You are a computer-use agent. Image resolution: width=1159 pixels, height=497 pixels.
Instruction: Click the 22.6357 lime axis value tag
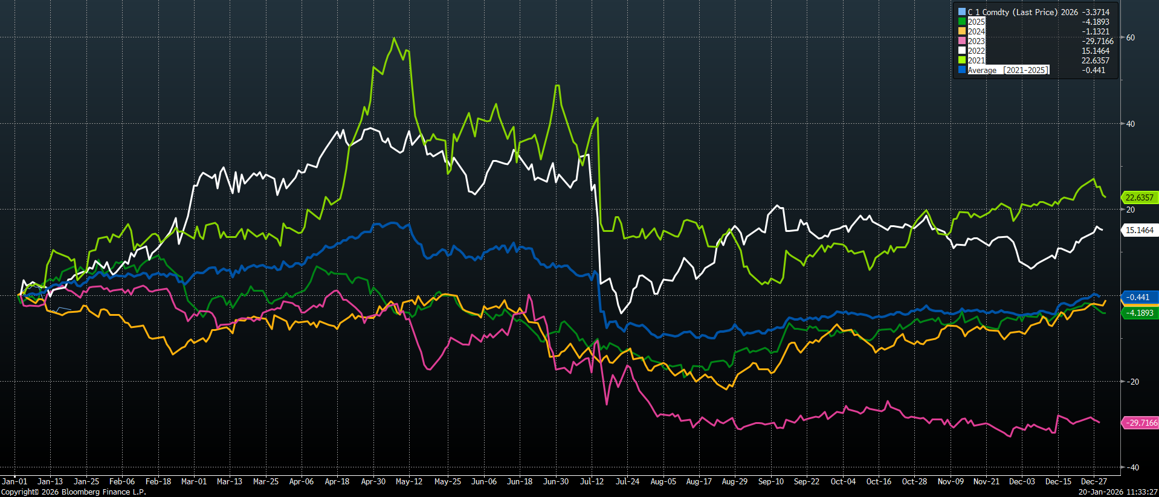[x=1139, y=197]
